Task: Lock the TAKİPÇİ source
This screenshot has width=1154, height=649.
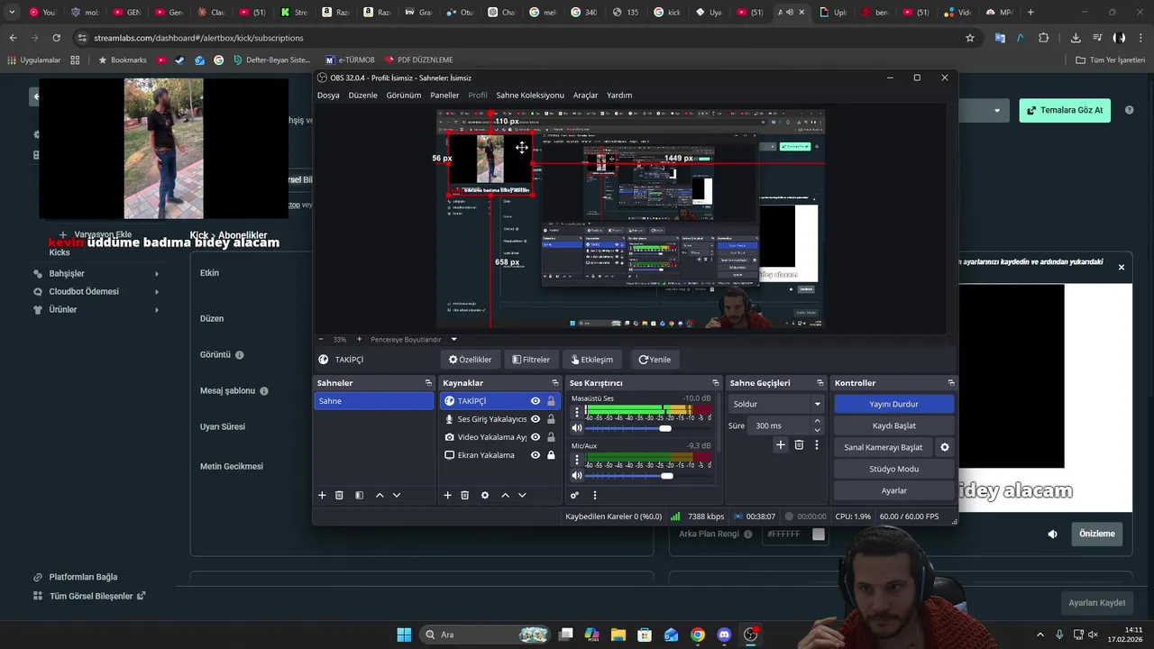Action: 551,401
